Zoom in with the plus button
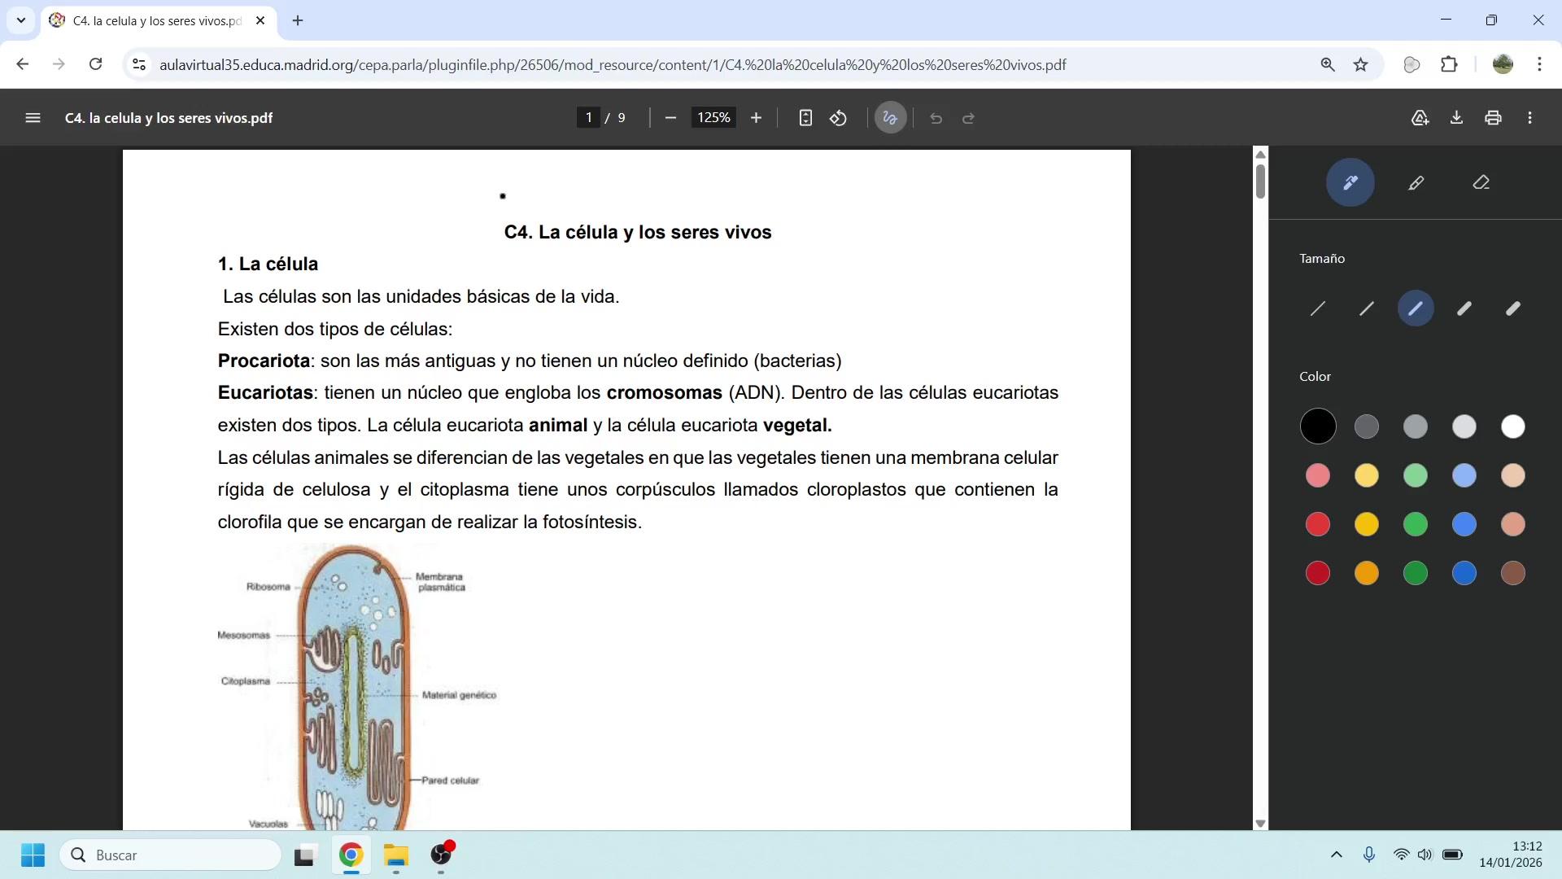Screen dimensions: 1562x879 click(756, 118)
